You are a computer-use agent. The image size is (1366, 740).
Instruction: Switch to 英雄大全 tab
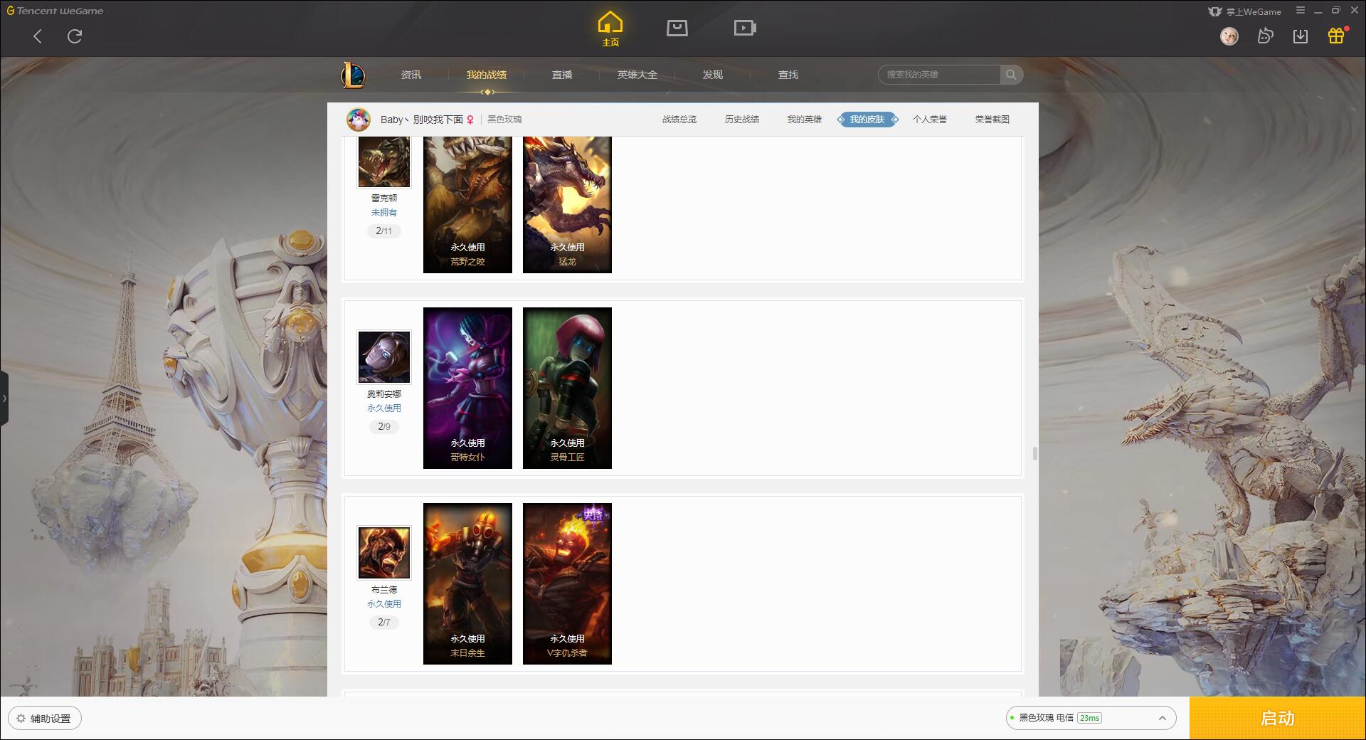coord(637,75)
